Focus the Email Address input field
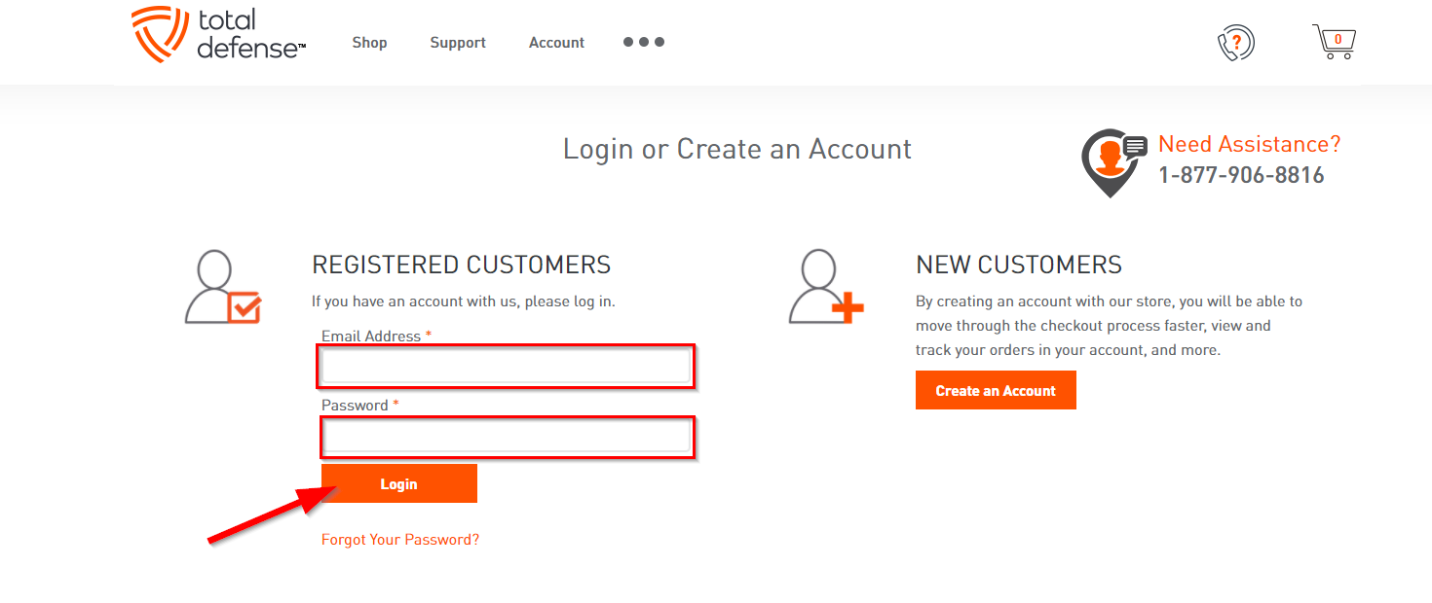 (507, 367)
